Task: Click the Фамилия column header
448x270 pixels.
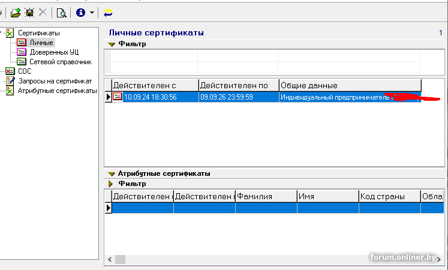Action: (266, 196)
